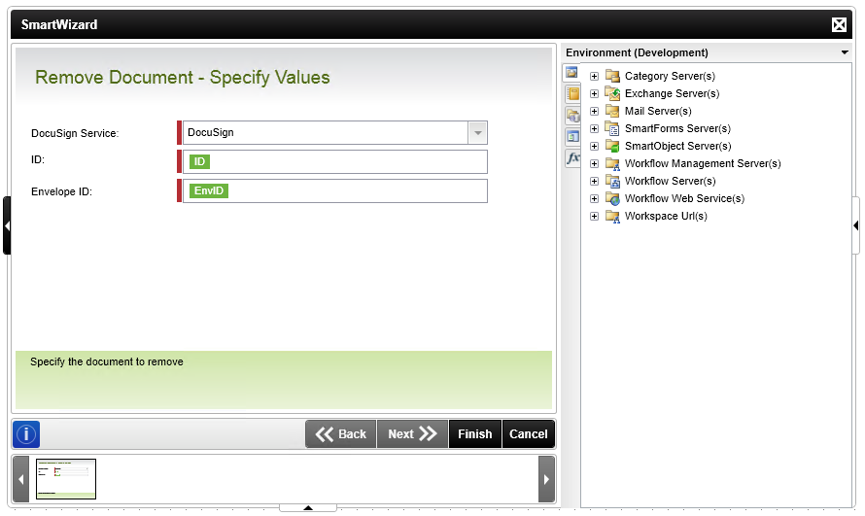
Task: Open the third context browser tab icon
Action: [x=573, y=116]
